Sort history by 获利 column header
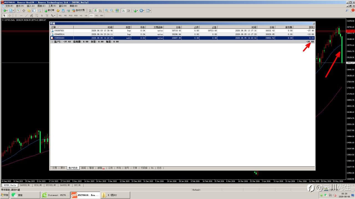This screenshot has height=199, width=355. (x=304, y=27)
